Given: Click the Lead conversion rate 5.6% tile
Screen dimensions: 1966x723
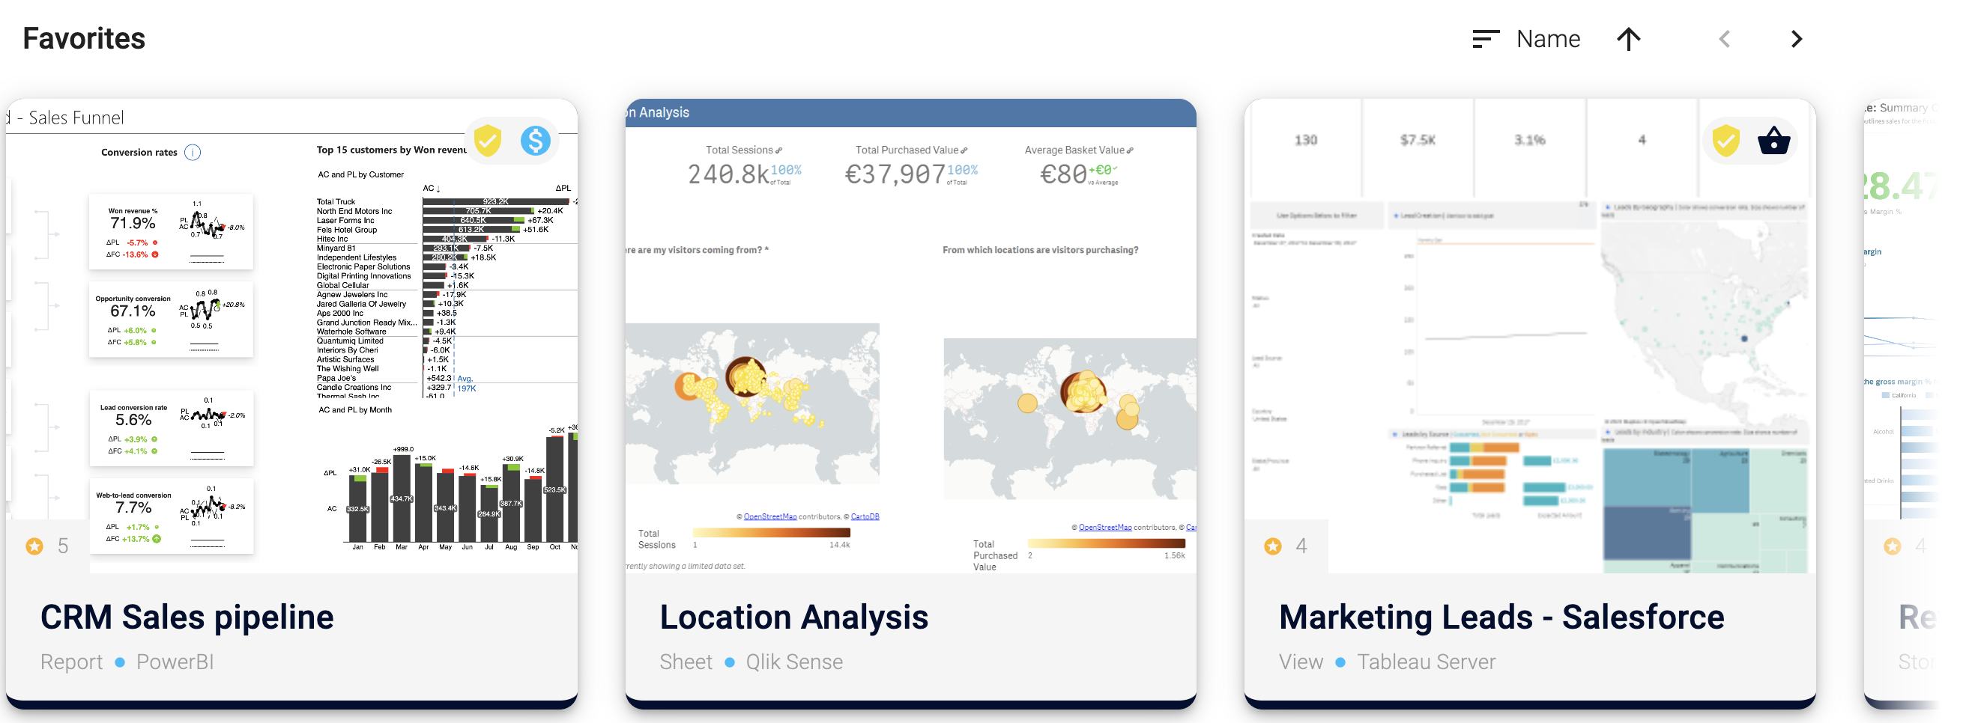Looking at the screenshot, I should point(171,428).
